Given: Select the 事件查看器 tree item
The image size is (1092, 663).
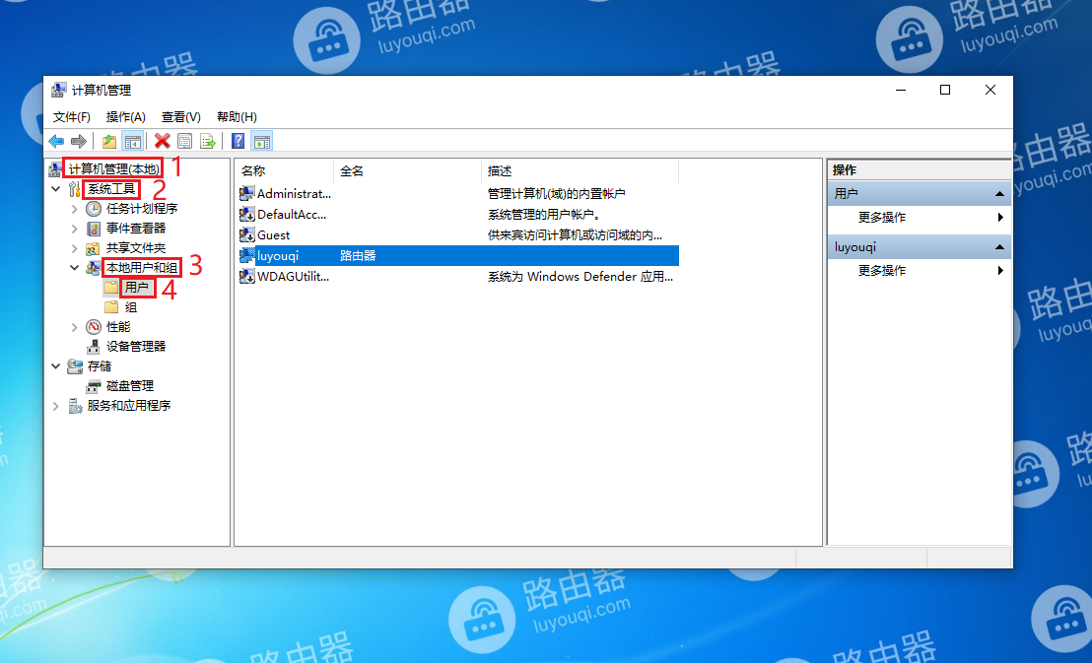Looking at the screenshot, I should (x=136, y=229).
